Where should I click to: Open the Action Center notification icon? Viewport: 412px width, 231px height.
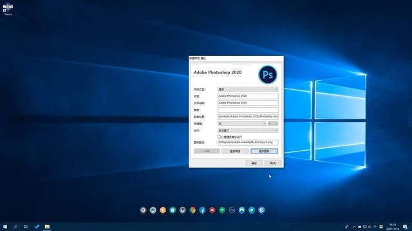pos(405,227)
